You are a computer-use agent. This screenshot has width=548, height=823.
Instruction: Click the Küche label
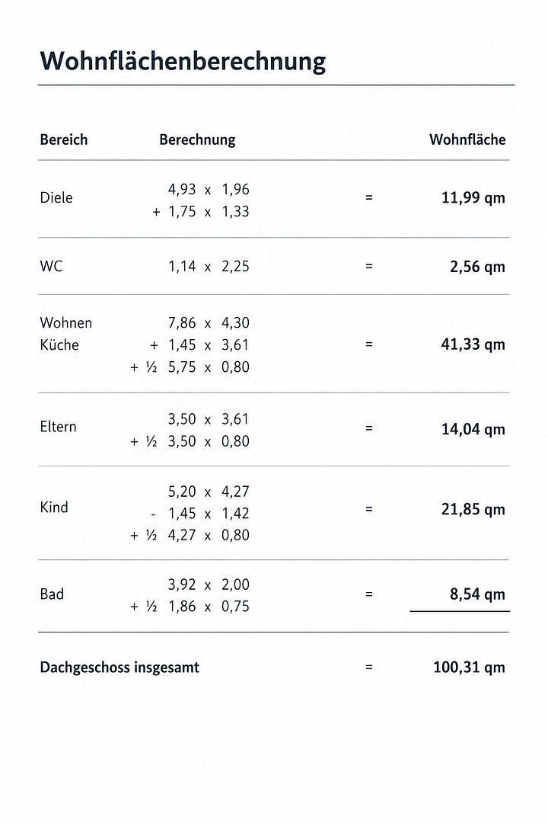tap(59, 345)
